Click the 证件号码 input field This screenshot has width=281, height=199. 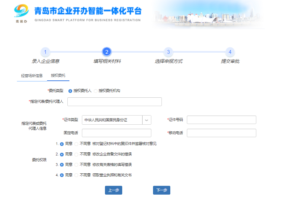tap(221, 120)
